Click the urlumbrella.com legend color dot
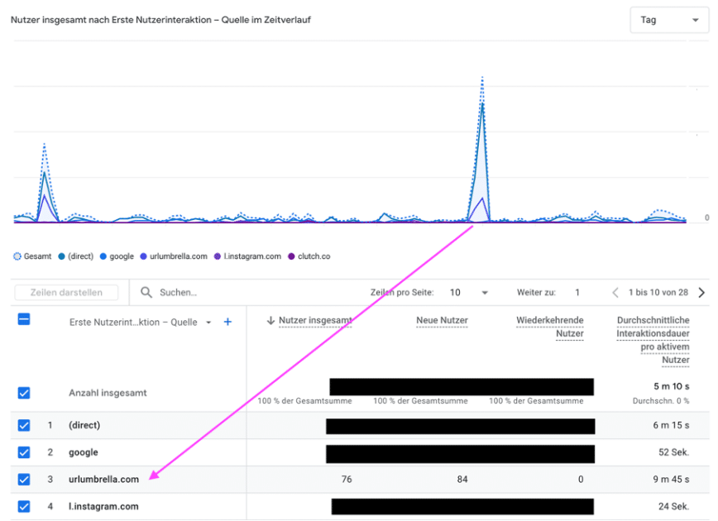The image size is (718, 521). (143, 256)
